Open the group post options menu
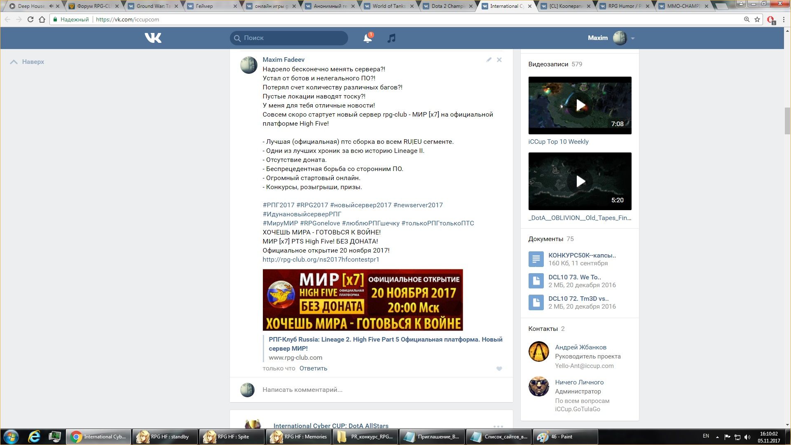 tap(498, 426)
